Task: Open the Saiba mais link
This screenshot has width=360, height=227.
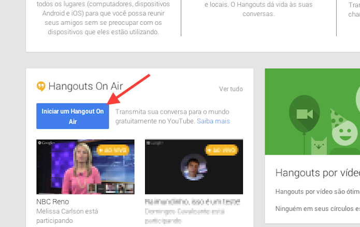Action: (x=213, y=121)
